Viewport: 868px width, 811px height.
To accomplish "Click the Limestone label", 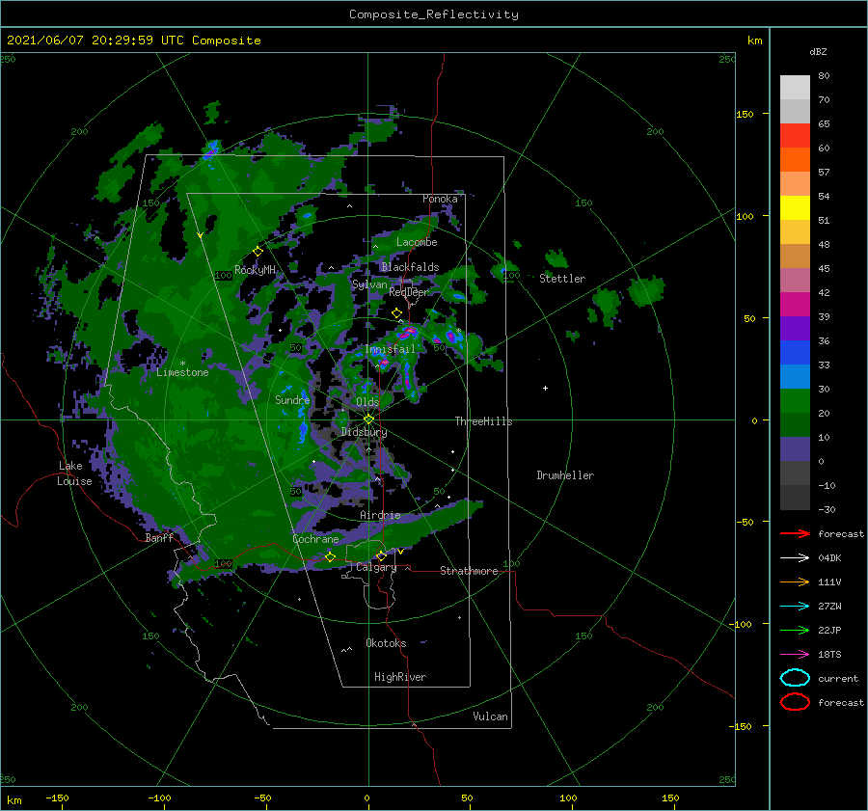I will [182, 372].
